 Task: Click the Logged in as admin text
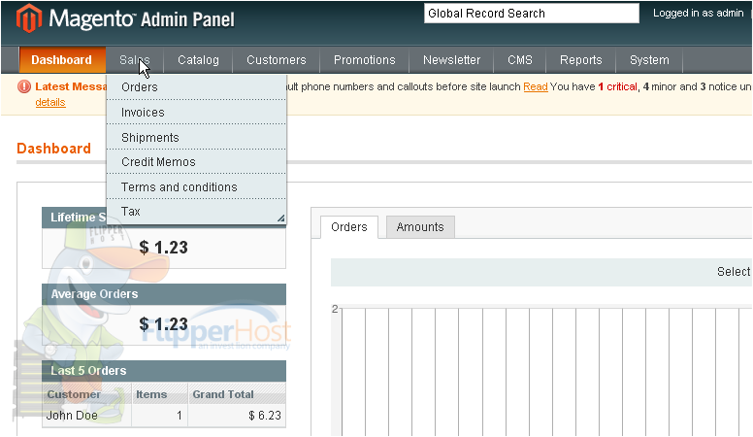coord(699,13)
